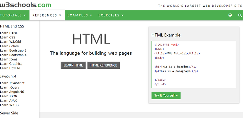Open Learn How To link

point(10,68)
